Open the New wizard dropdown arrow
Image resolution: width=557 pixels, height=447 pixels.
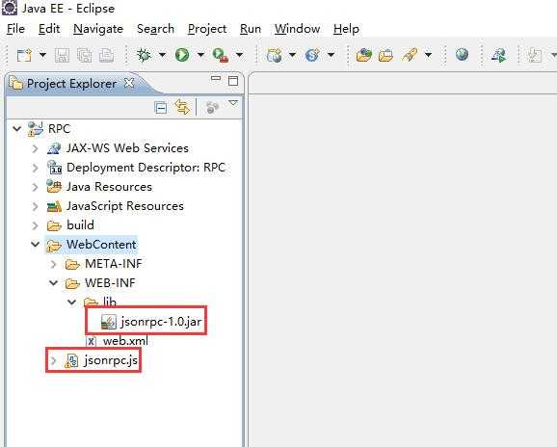42,55
